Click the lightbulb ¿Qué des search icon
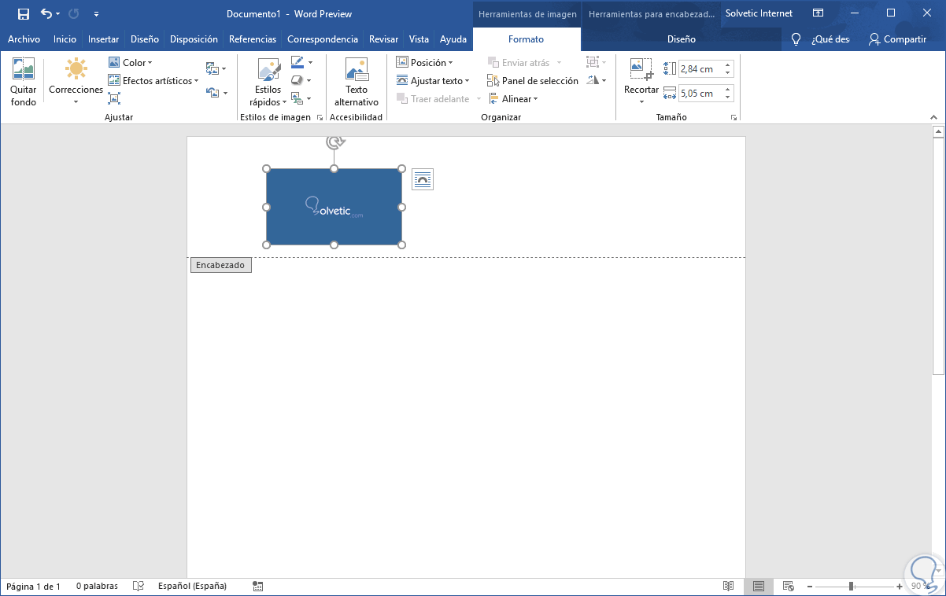Screen dimensions: 946x596 [796, 39]
